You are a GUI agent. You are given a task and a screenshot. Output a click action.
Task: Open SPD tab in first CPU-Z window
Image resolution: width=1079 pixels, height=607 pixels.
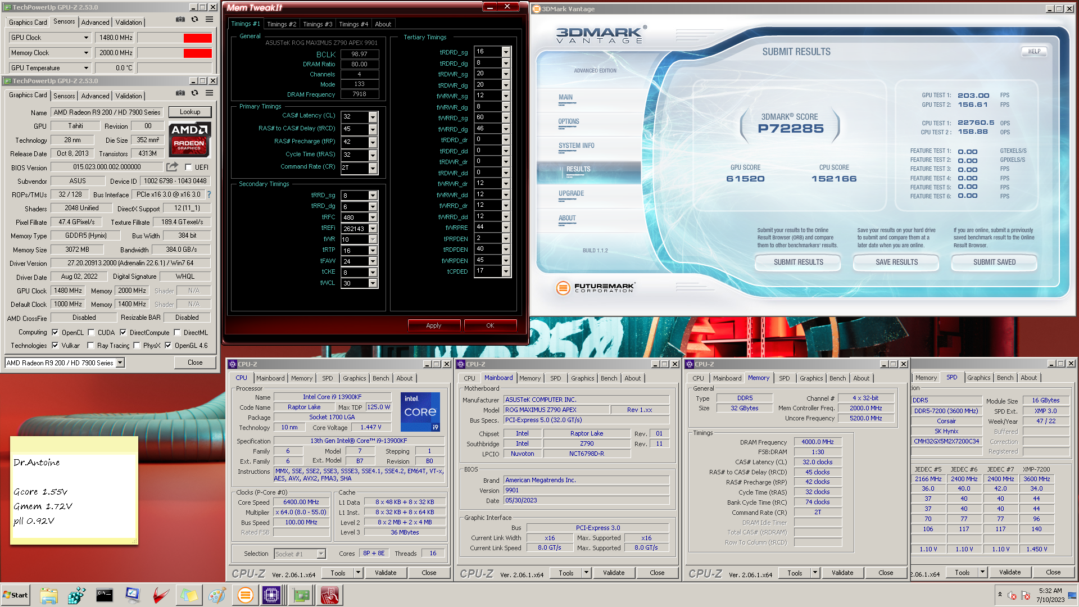327,378
